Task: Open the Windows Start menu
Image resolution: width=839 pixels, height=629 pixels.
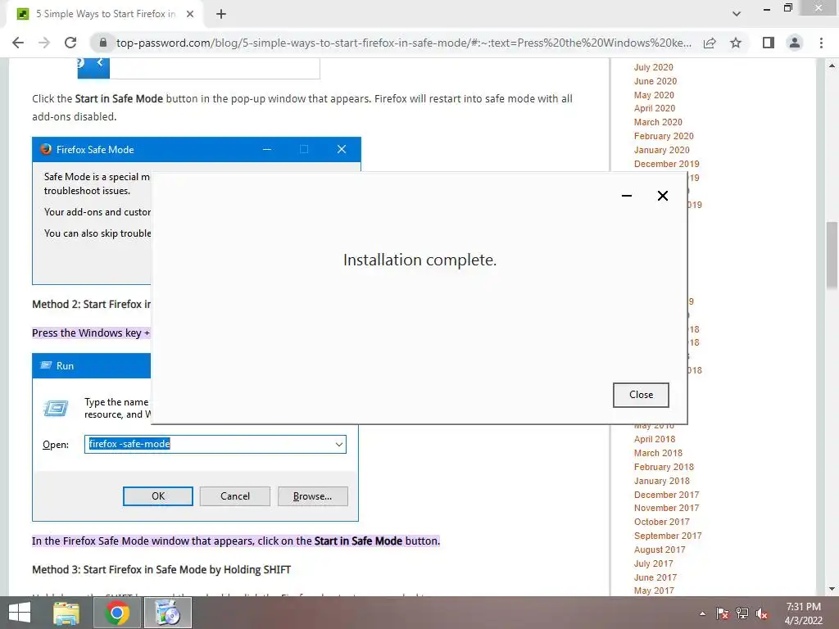Action: tap(20, 613)
